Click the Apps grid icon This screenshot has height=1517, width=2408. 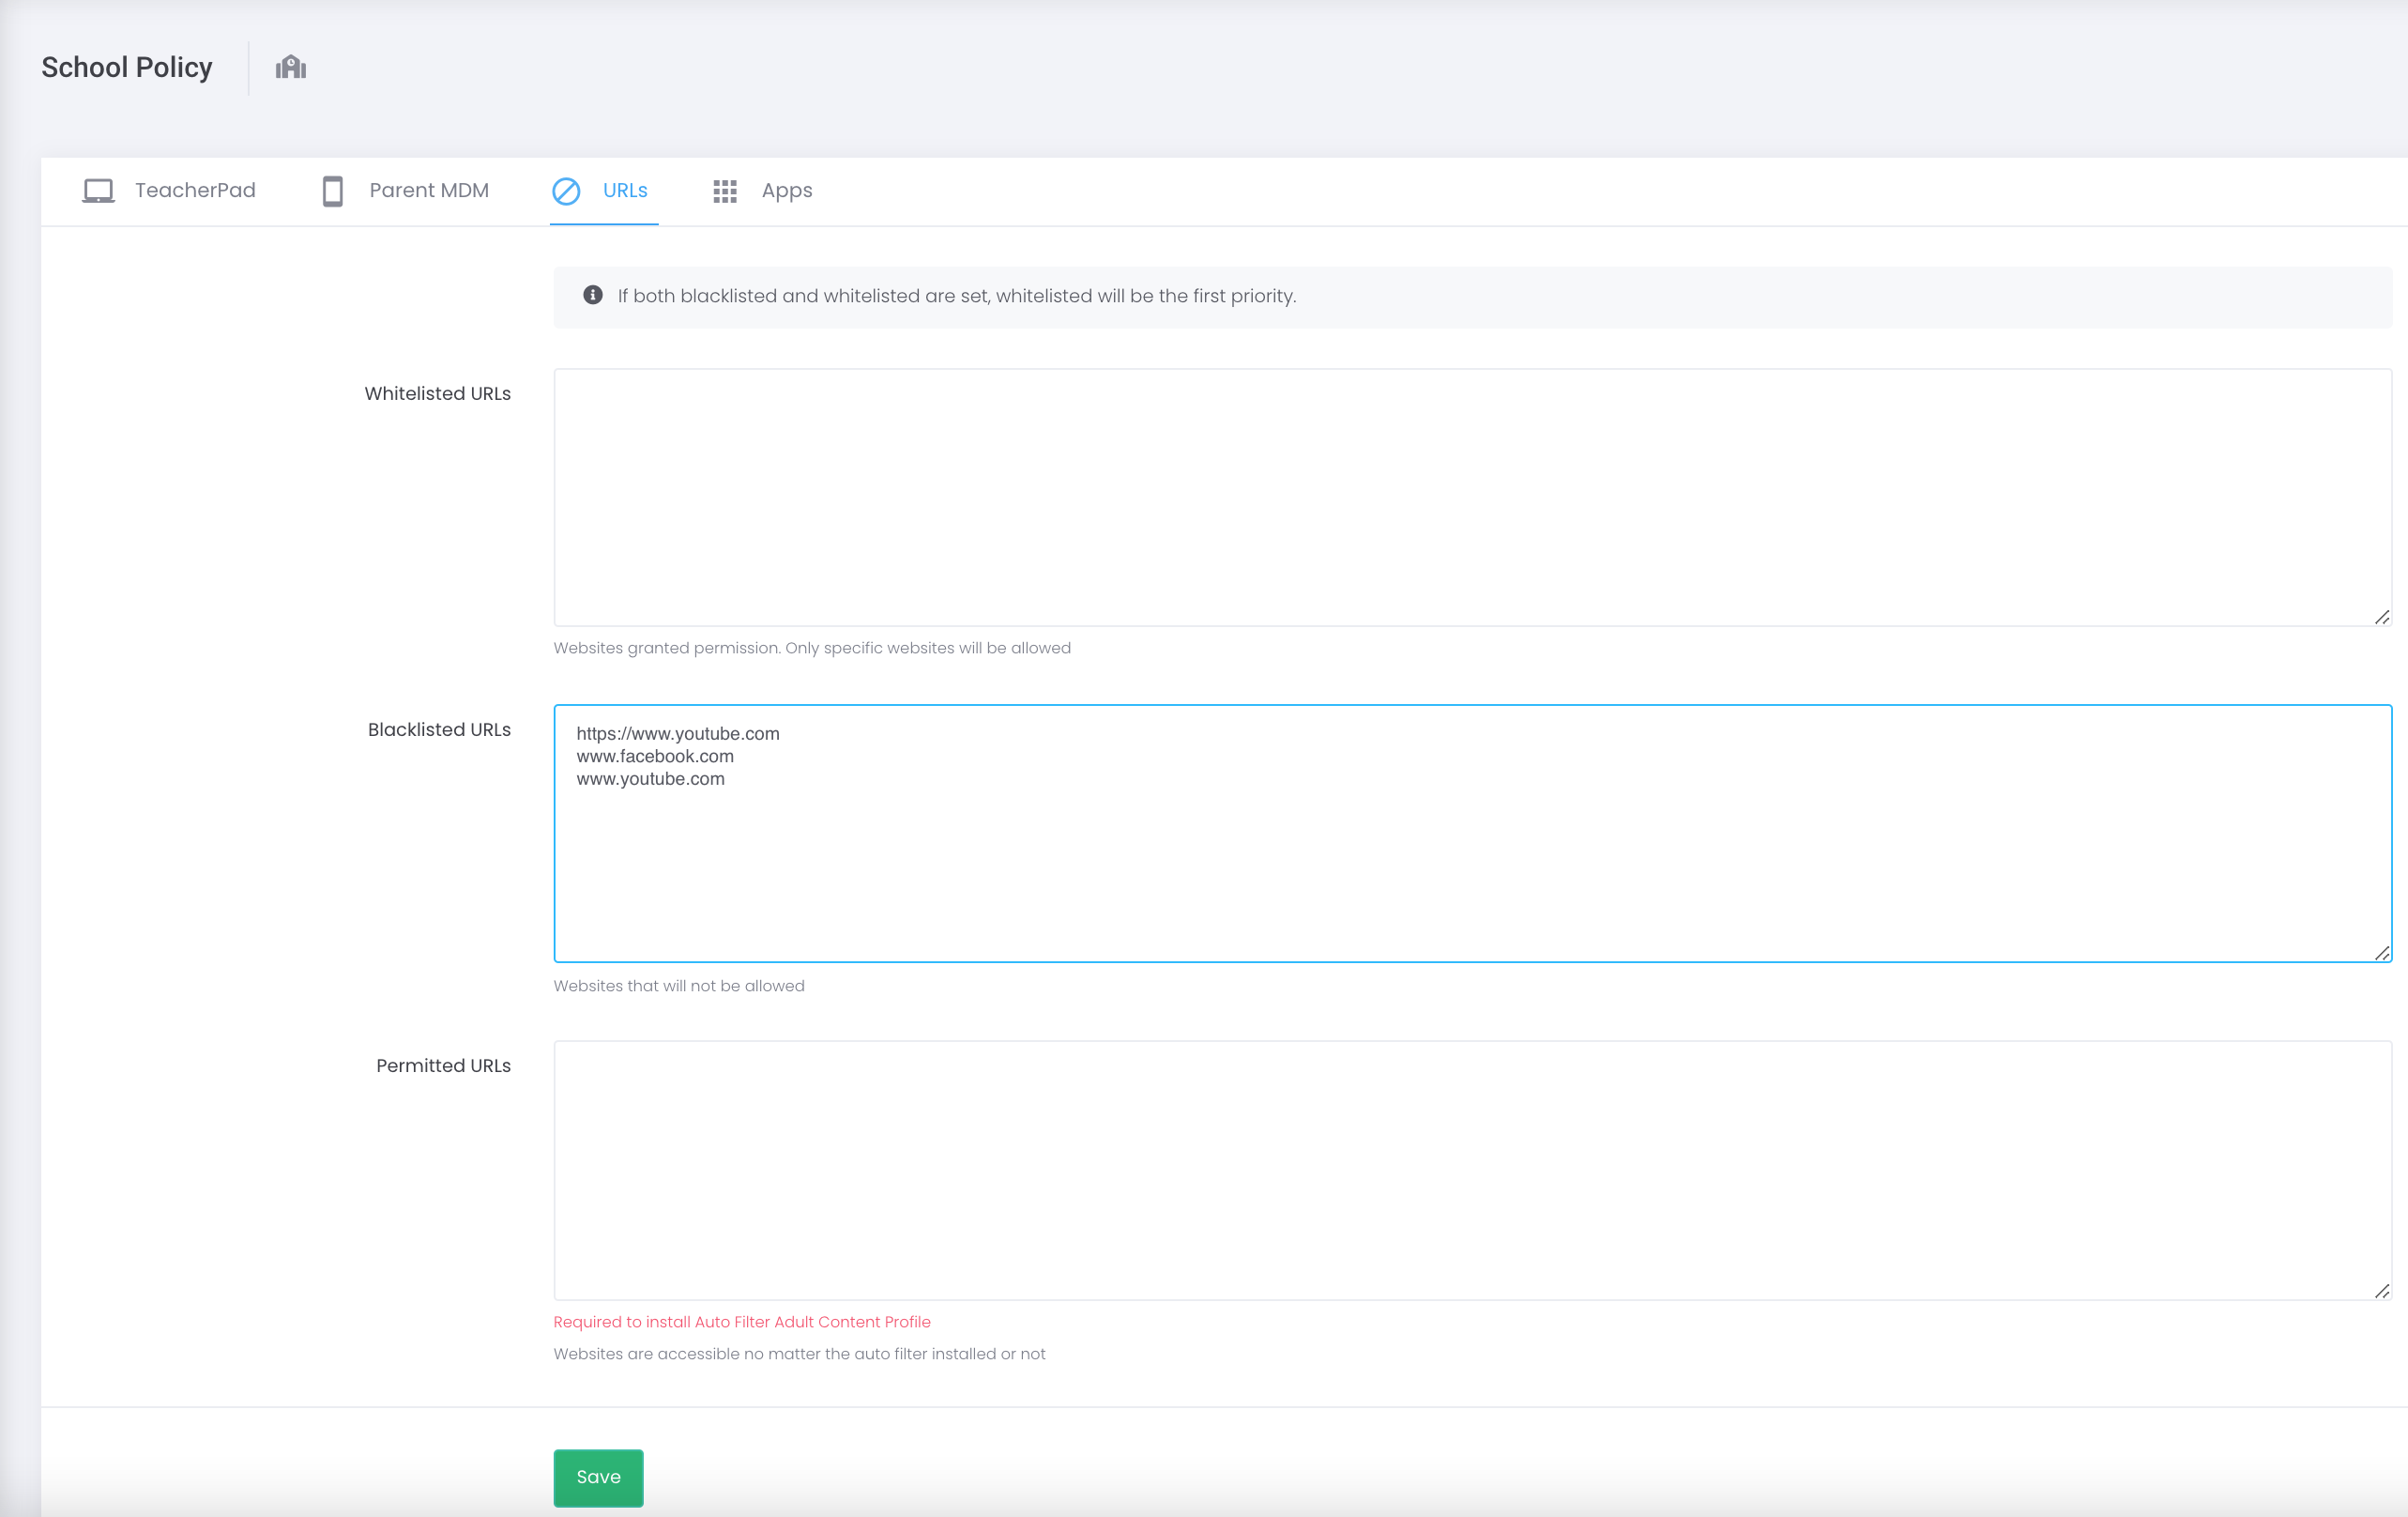725,191
